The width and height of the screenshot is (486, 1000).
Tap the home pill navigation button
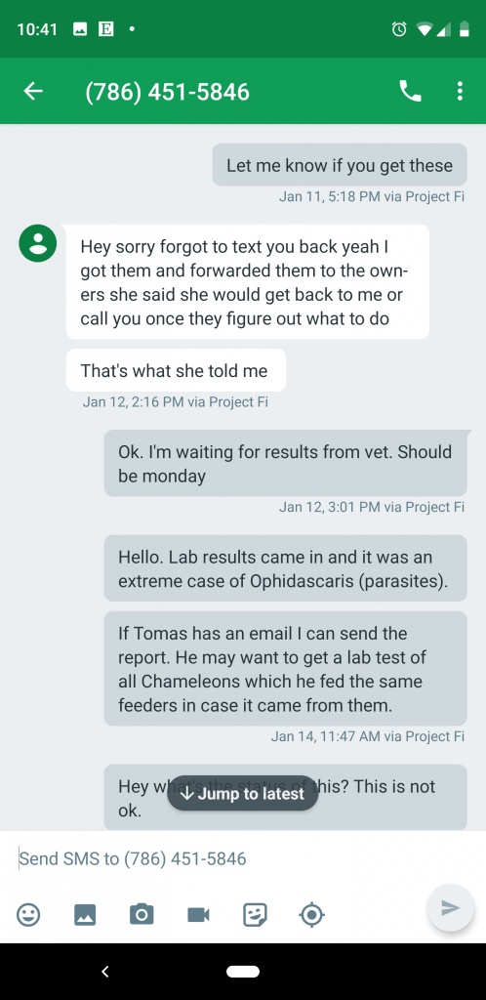[x=243, y=972]
